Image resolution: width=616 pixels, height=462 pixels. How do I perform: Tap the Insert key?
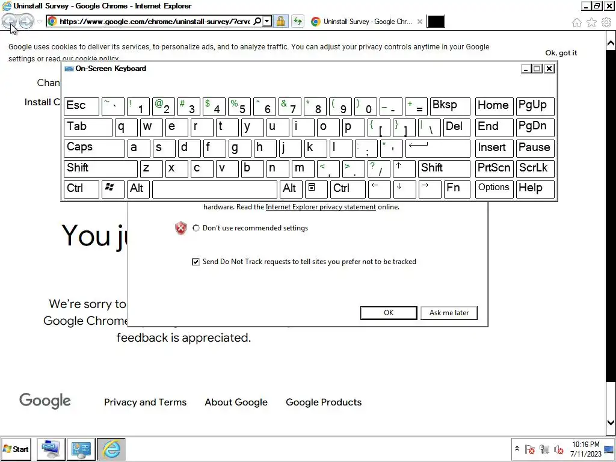494,148
